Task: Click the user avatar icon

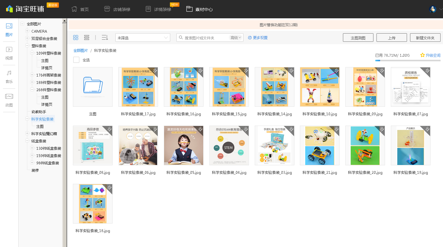Action: pos(432,9)
